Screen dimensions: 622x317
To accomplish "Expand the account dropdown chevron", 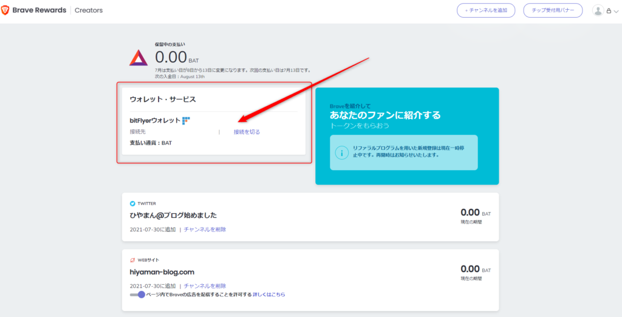I will click(615, 11).
